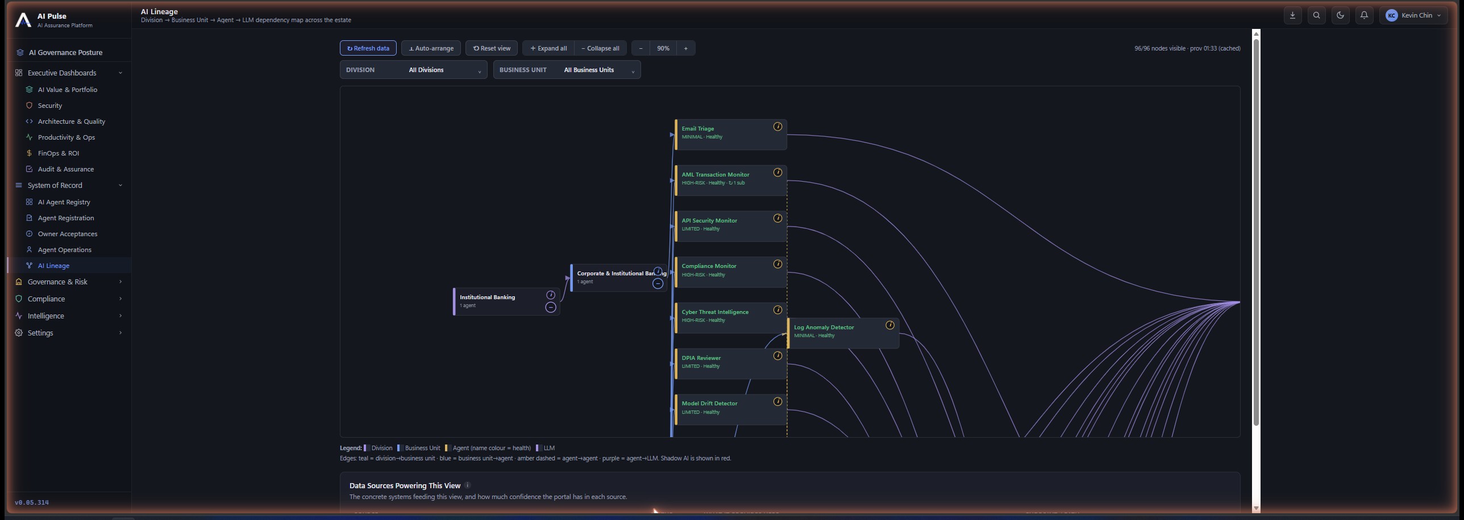Select the Email Triage agent node
The height and width of the screenshot is (520, 1464).
(x=730, y=135)
